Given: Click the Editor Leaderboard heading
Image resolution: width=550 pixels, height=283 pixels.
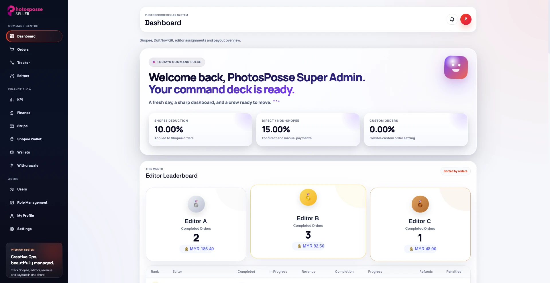Looking at the screenshot, I should pyautogui.click(x=172, y=176).
